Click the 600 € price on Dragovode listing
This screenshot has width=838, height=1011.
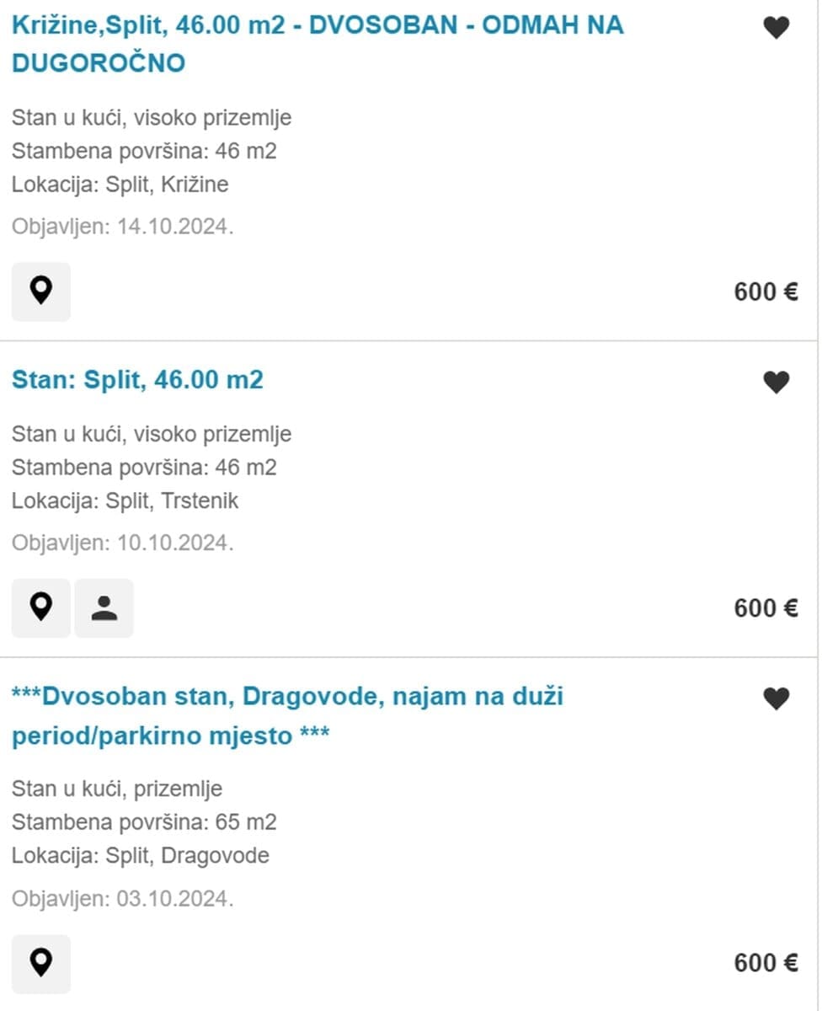point(766,963)
